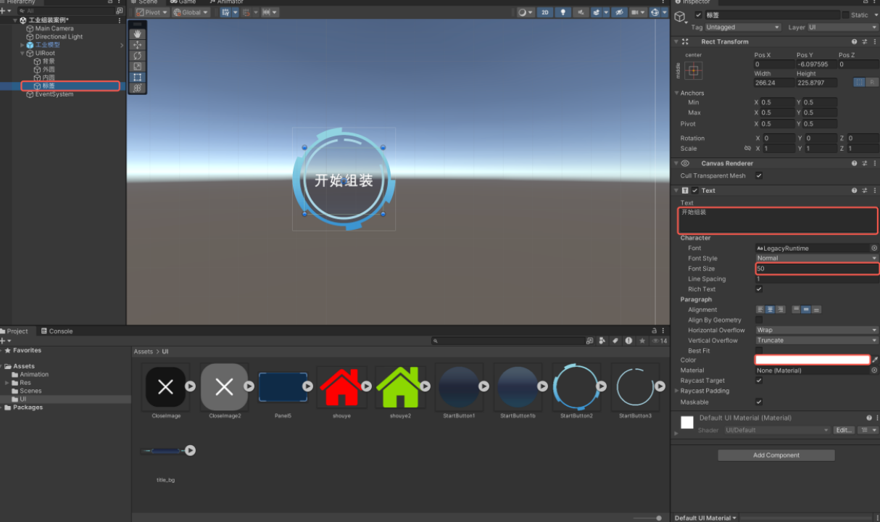This screenshot has height=522, width=880.
Task: Toggle the GameObject active checkbox
Action: (699, 15)
